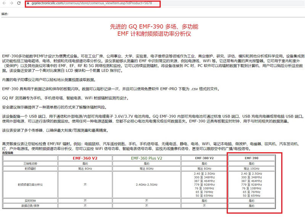Click the '2.4GHz-2.5GHz' cell under EMF-360 Plus V2

click(x=146, y=185)
